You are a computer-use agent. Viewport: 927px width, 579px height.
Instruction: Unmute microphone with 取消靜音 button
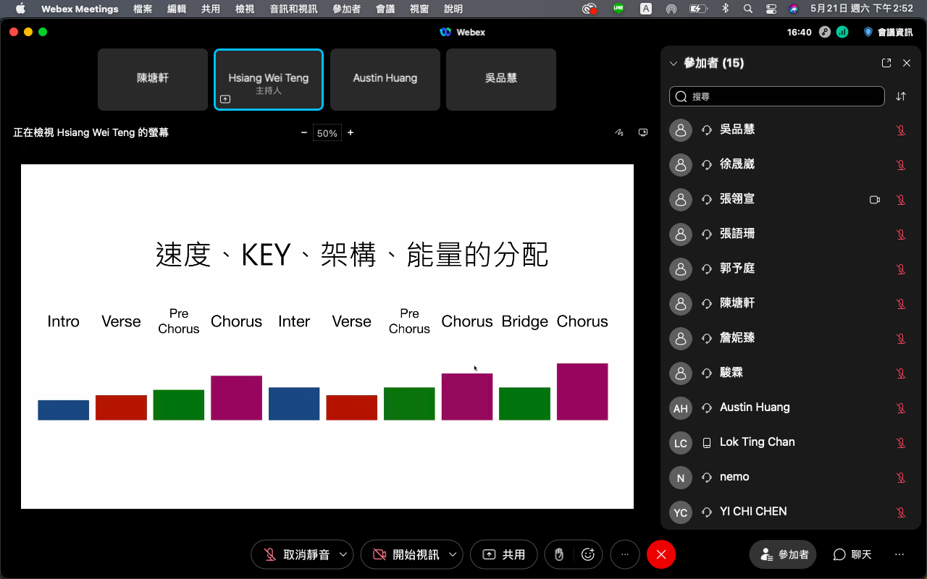[297, 554]
